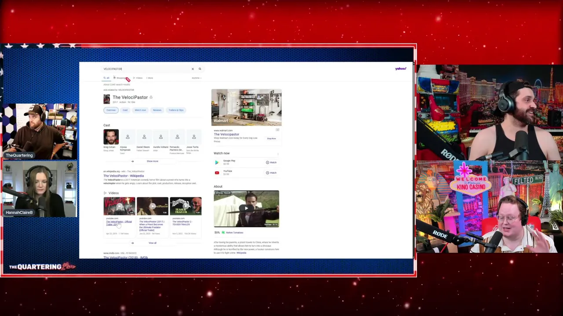This screenshot has height=316, width=563.
Task: Clear search box with the X icon
Action: [x=192, y=69]
